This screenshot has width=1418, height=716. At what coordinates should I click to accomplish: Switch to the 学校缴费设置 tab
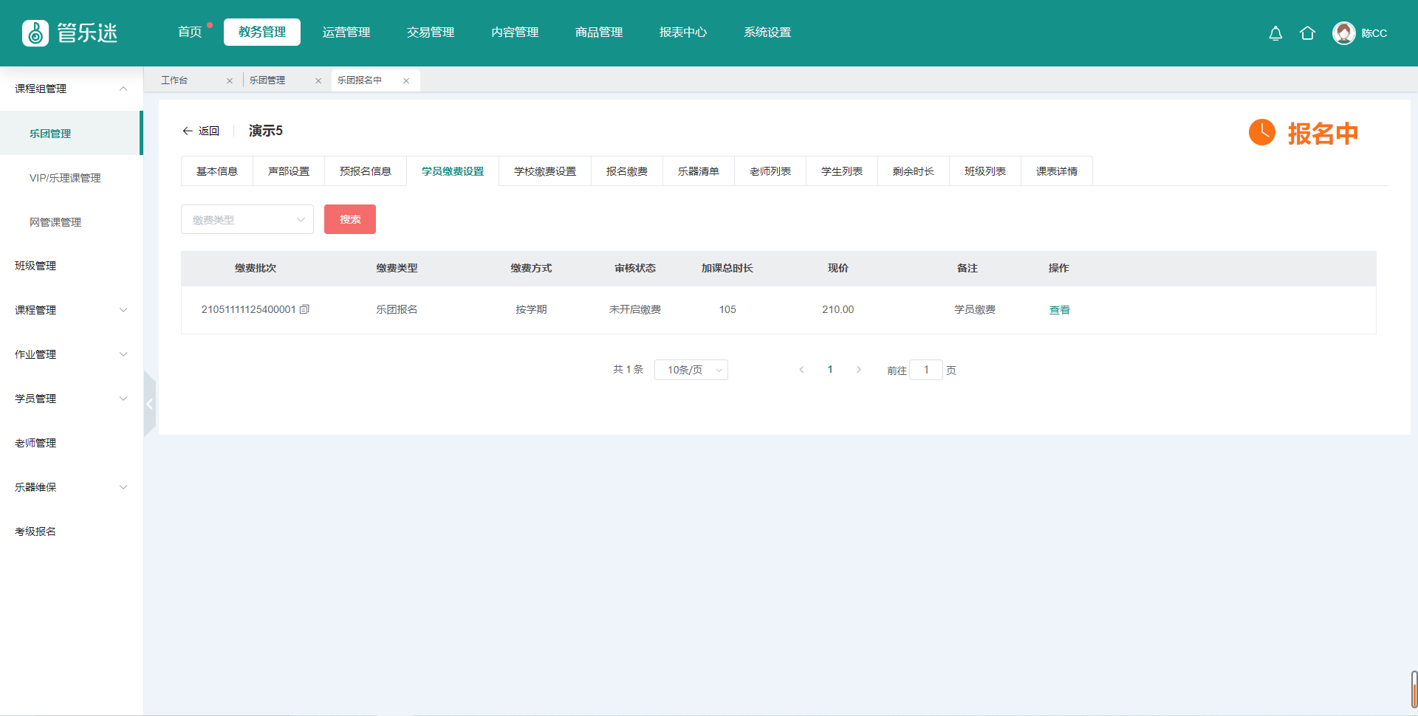coord(545,171)
